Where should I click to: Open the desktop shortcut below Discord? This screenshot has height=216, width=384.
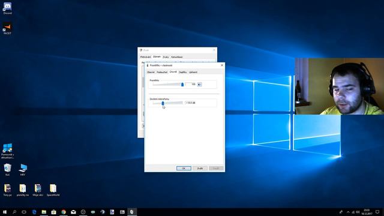[7, 28]
